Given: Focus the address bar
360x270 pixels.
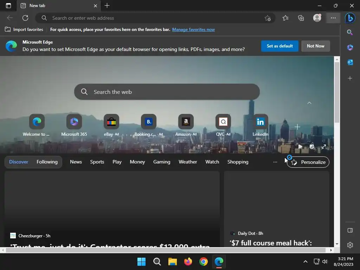Looking at the screenshot, I should (155, 18).
